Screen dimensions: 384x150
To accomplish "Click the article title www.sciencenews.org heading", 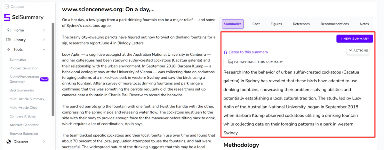I will [x=108, y=10].
